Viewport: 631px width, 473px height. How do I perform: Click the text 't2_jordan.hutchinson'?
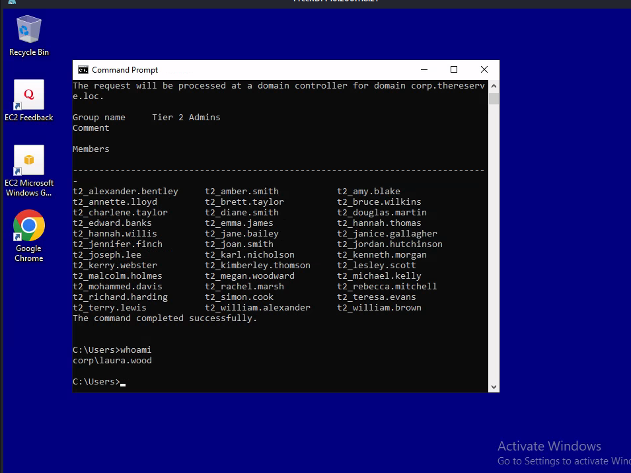[x=390, y=244]
